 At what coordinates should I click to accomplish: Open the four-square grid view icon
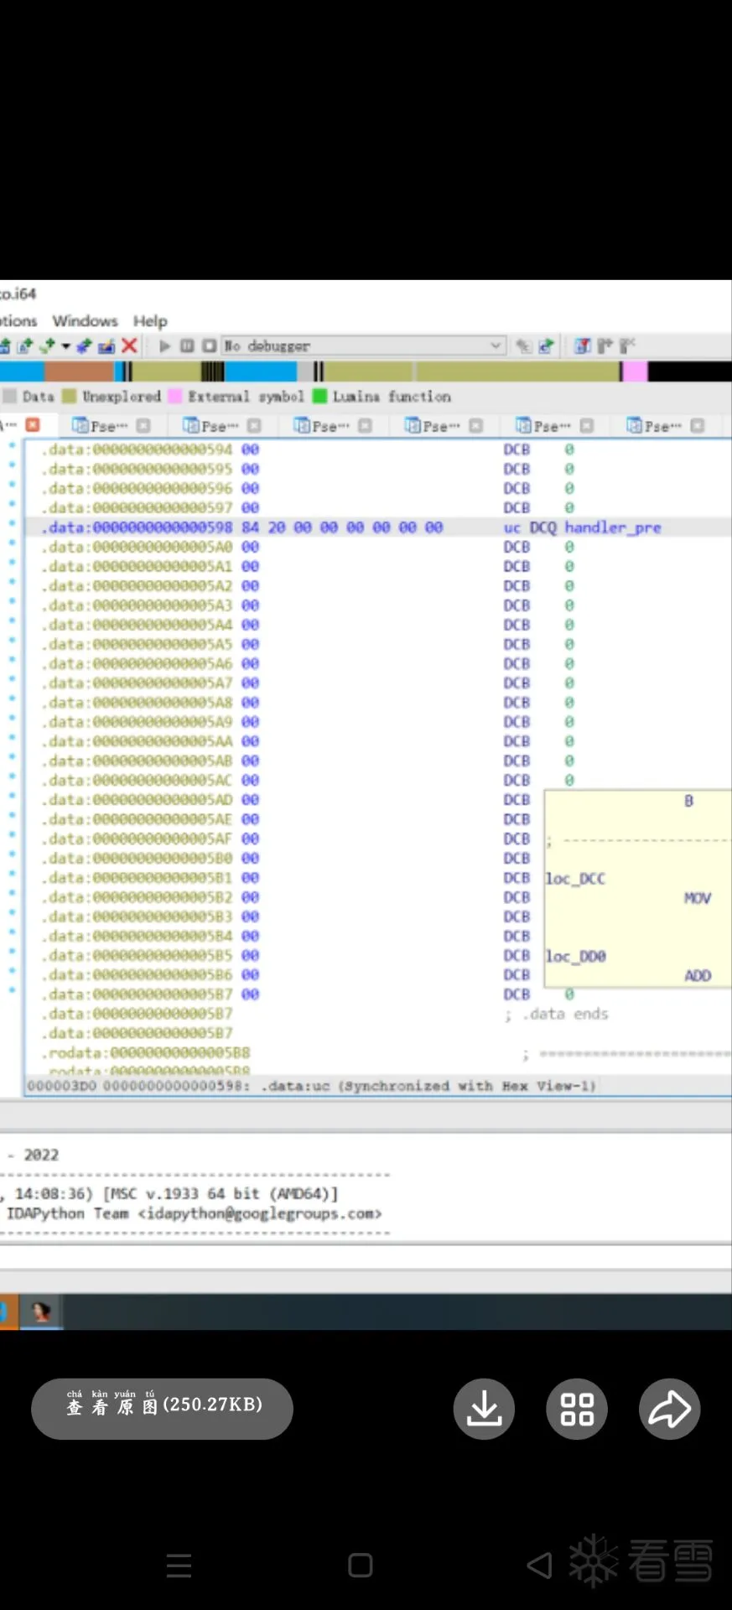coord(577,1409)
